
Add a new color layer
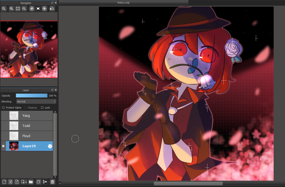point(4,182)
